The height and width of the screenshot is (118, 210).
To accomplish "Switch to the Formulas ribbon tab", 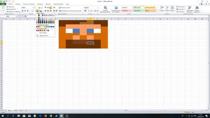I will coord(40,4).
